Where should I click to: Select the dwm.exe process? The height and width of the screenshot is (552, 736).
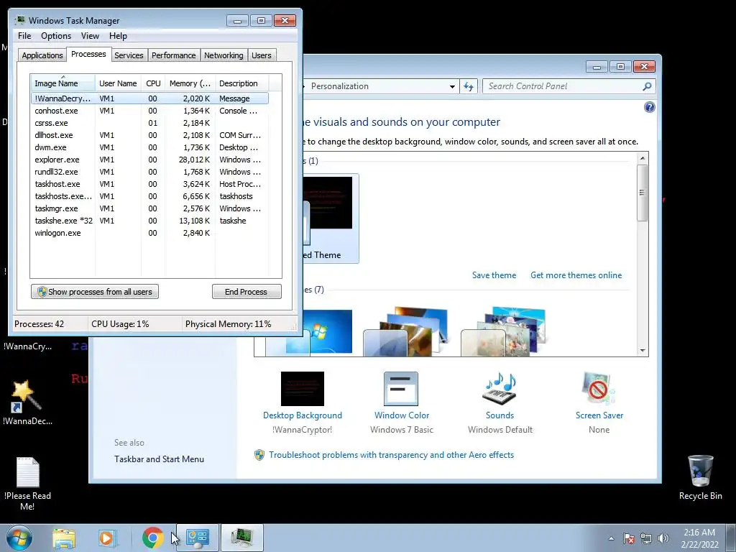pos(149,147)
